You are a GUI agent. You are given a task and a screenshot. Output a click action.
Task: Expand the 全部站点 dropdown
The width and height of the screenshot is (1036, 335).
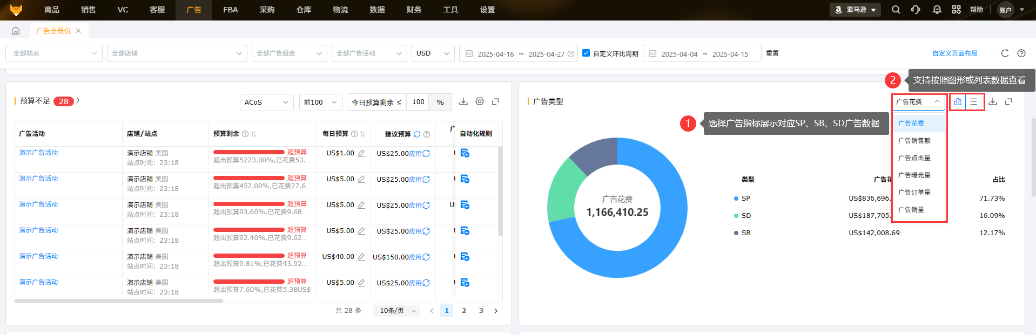(x=54, y=53)
